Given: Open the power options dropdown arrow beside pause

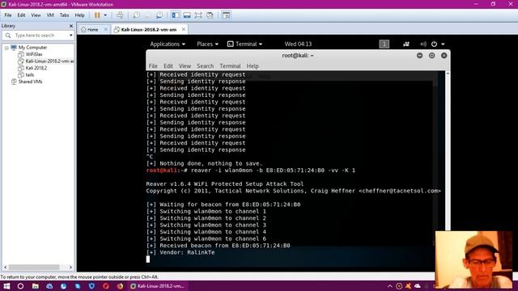Looking at the screenshot, I should 105,15.
